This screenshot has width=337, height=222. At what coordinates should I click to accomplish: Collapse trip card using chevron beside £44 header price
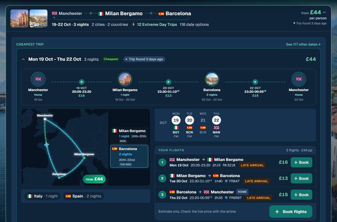[x=324, y=12]
